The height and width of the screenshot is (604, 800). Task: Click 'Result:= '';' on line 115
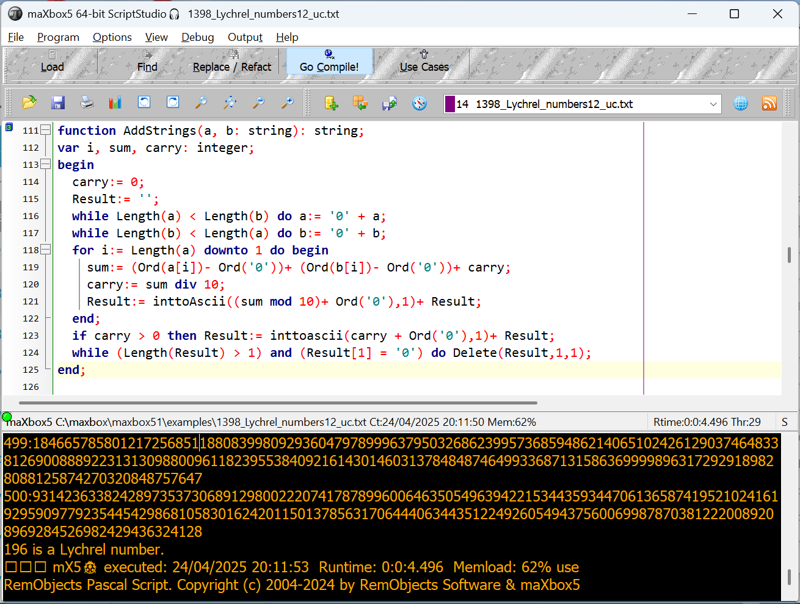click(115, 199)
